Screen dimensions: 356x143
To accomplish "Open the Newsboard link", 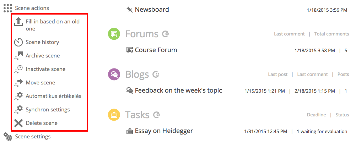I will 152,10.
